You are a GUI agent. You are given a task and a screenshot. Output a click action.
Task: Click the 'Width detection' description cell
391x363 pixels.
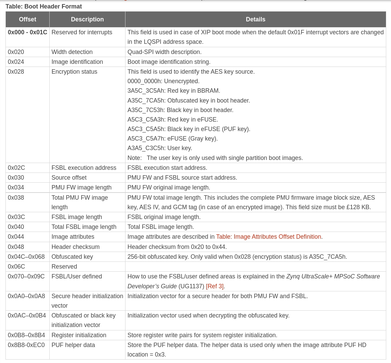[x=72, y=52]
